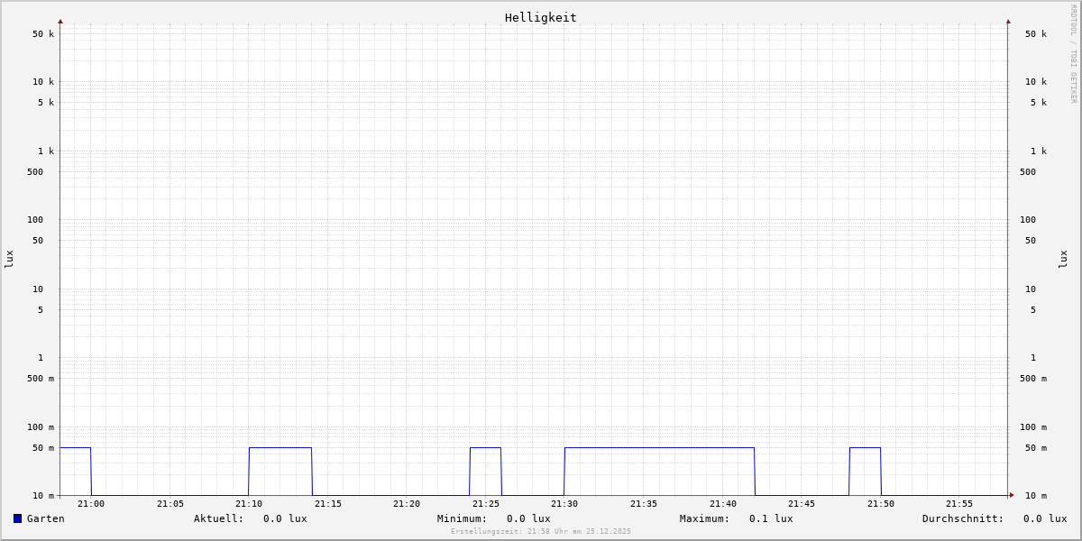Image resolution: width=1082 pixels, height=541 pixels.
Task: Select the 0.0 lux value beside Minimum
Action: pyautogui.click(x=528, y=518)
